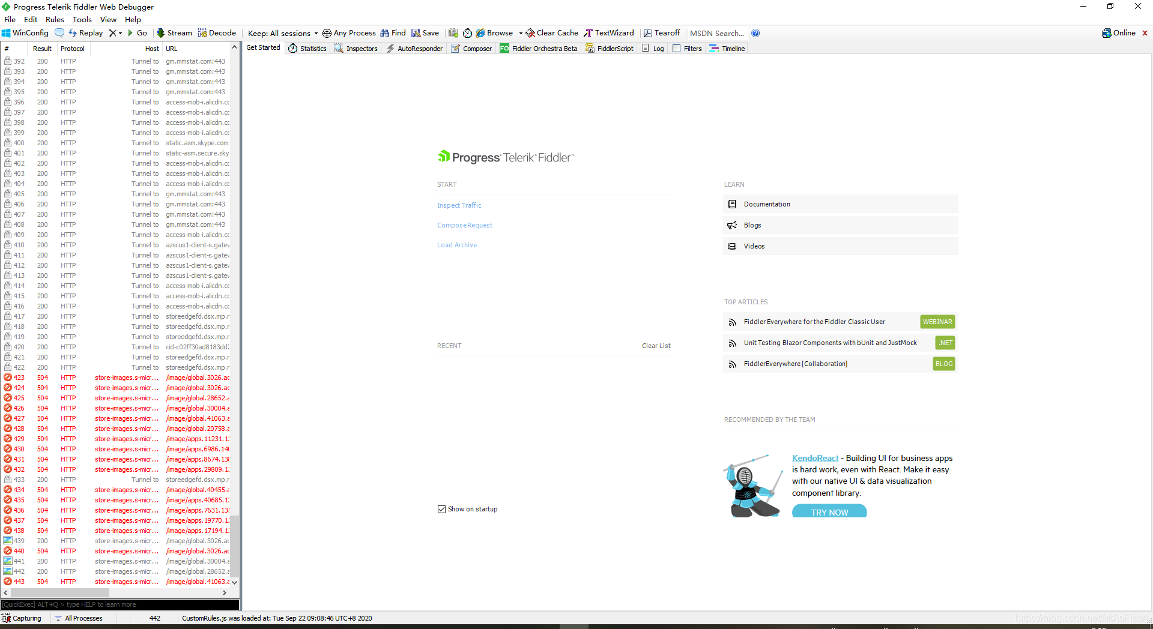
Task: Open Find sessions with binoculars icon
Action: 393,33
